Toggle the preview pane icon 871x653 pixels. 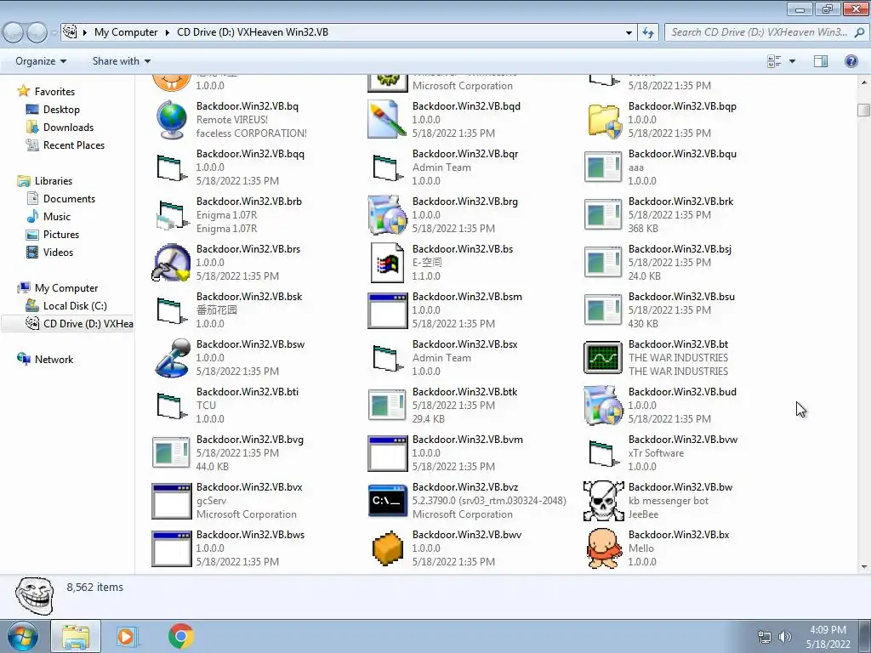pyautogui.click(x=821, y=61)
